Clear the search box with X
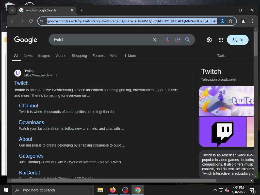 (155, 40)
